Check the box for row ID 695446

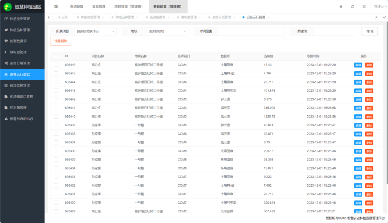(56, 65)
